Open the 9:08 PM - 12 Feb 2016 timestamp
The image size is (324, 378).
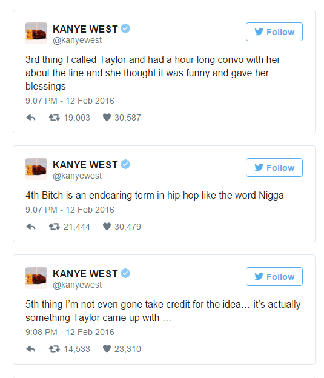point(70,332)
